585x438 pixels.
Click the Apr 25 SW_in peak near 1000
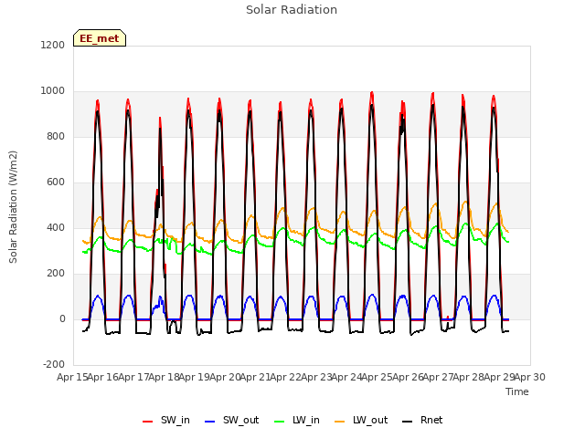(x=372, y=93)
